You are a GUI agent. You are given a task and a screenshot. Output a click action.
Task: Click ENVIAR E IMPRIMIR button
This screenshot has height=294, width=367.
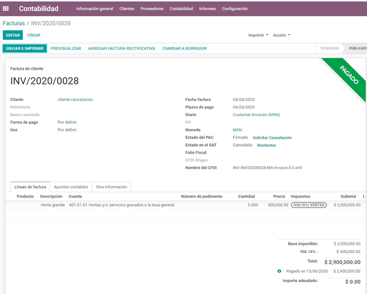24,48
